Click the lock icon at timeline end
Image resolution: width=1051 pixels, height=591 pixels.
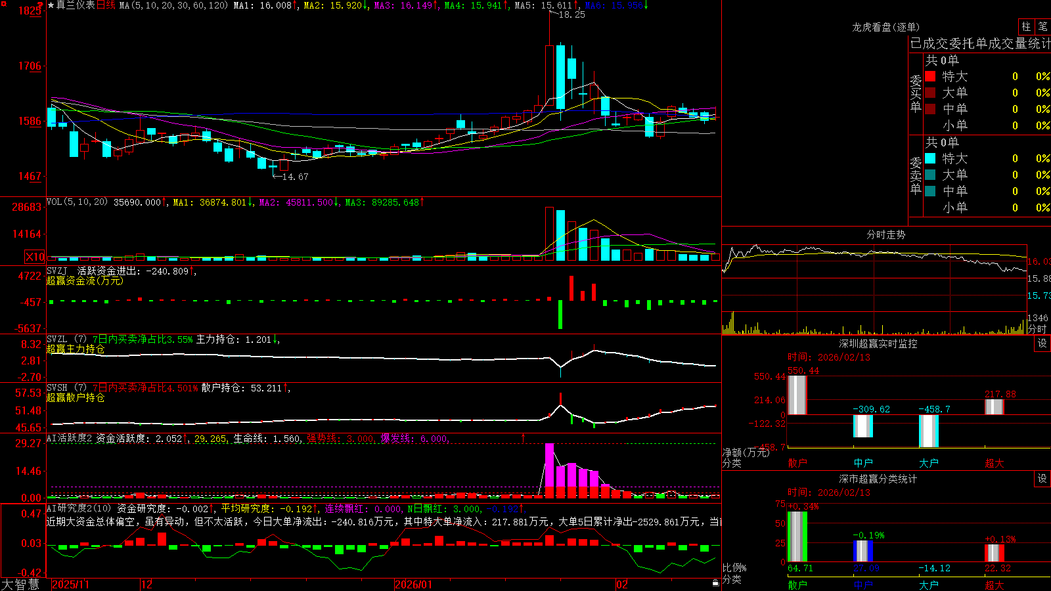point(715,583)
